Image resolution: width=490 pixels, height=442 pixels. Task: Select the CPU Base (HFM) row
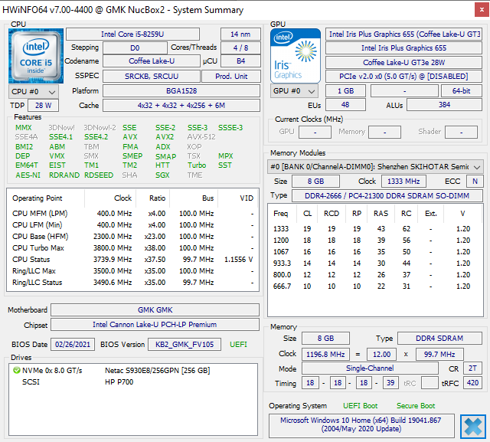click(132, 237)
